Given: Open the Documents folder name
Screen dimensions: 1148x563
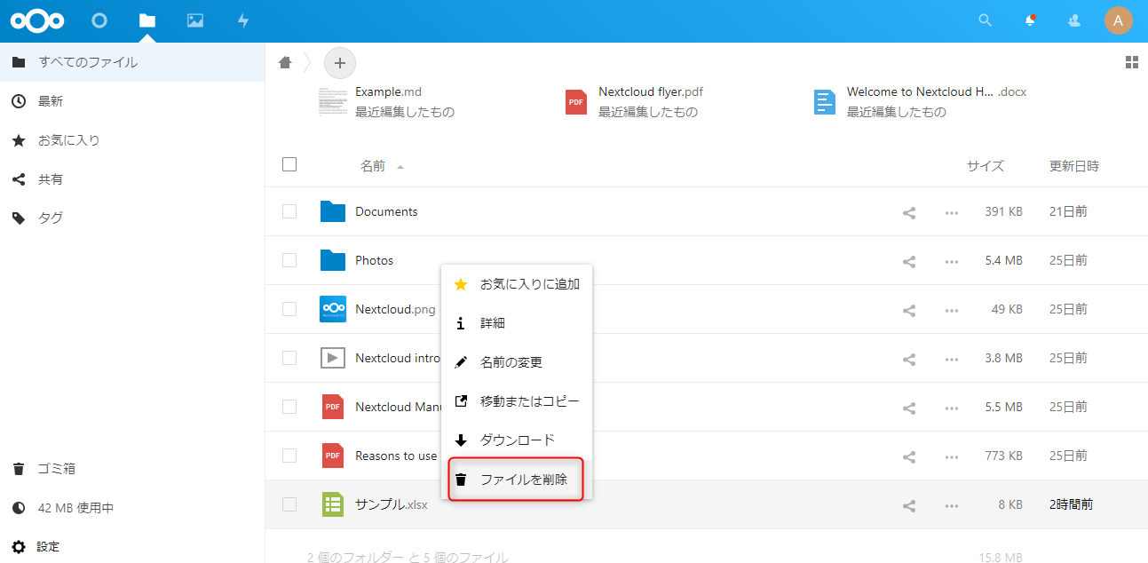Looking at the screenshot, I should [386, 211].
